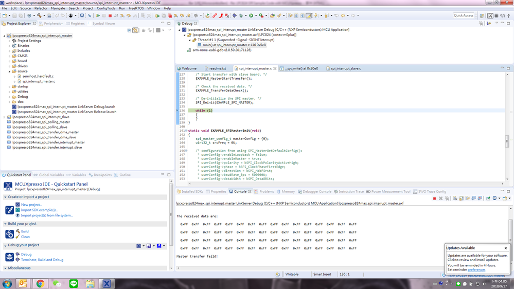Click the Debug bug icon in Quickstart Panel

pyautogui.click(x=17, y=255)
